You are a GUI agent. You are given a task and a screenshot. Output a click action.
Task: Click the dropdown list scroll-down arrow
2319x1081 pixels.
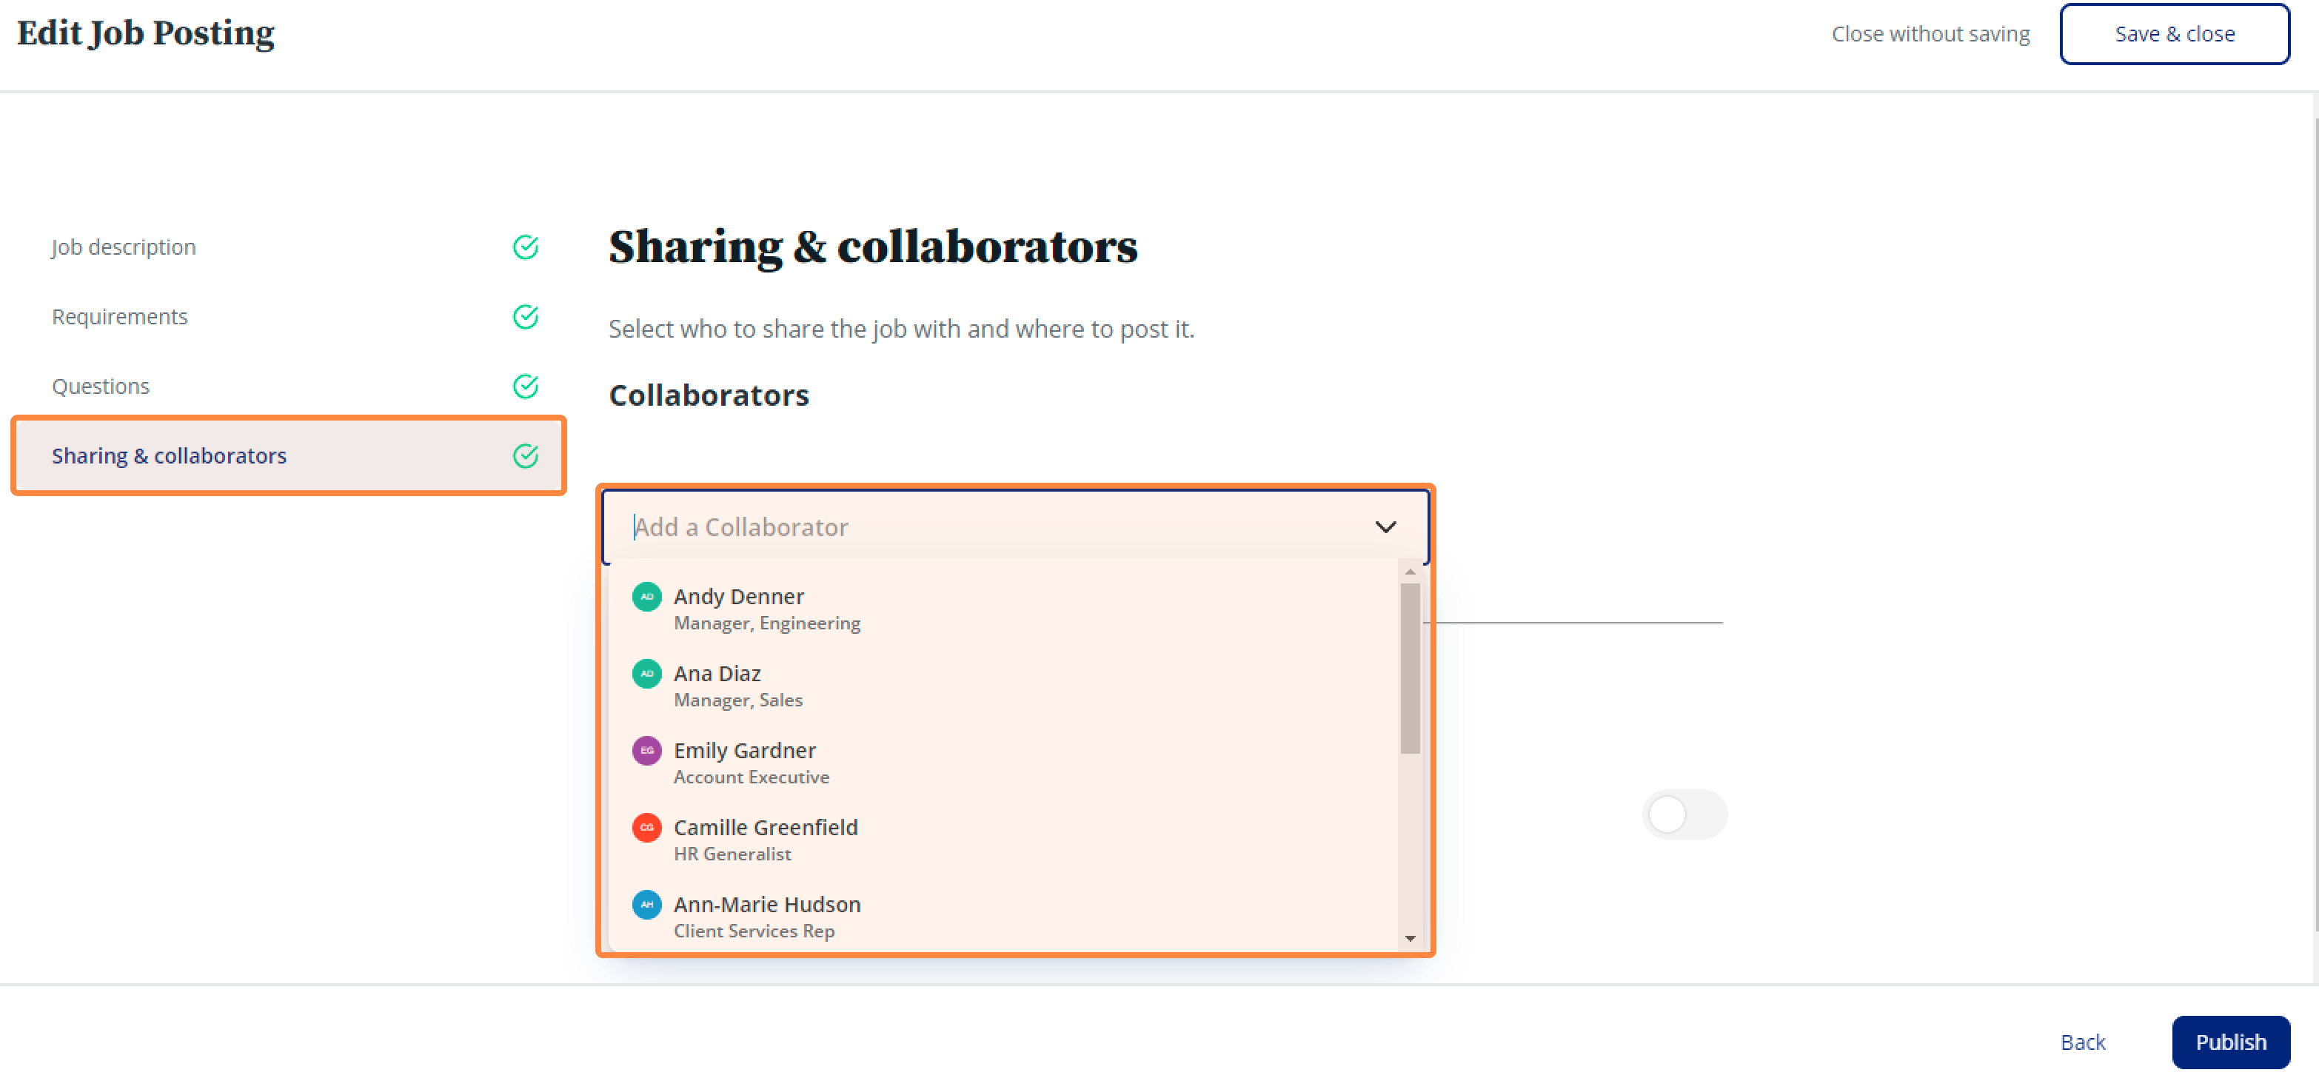1410,939
